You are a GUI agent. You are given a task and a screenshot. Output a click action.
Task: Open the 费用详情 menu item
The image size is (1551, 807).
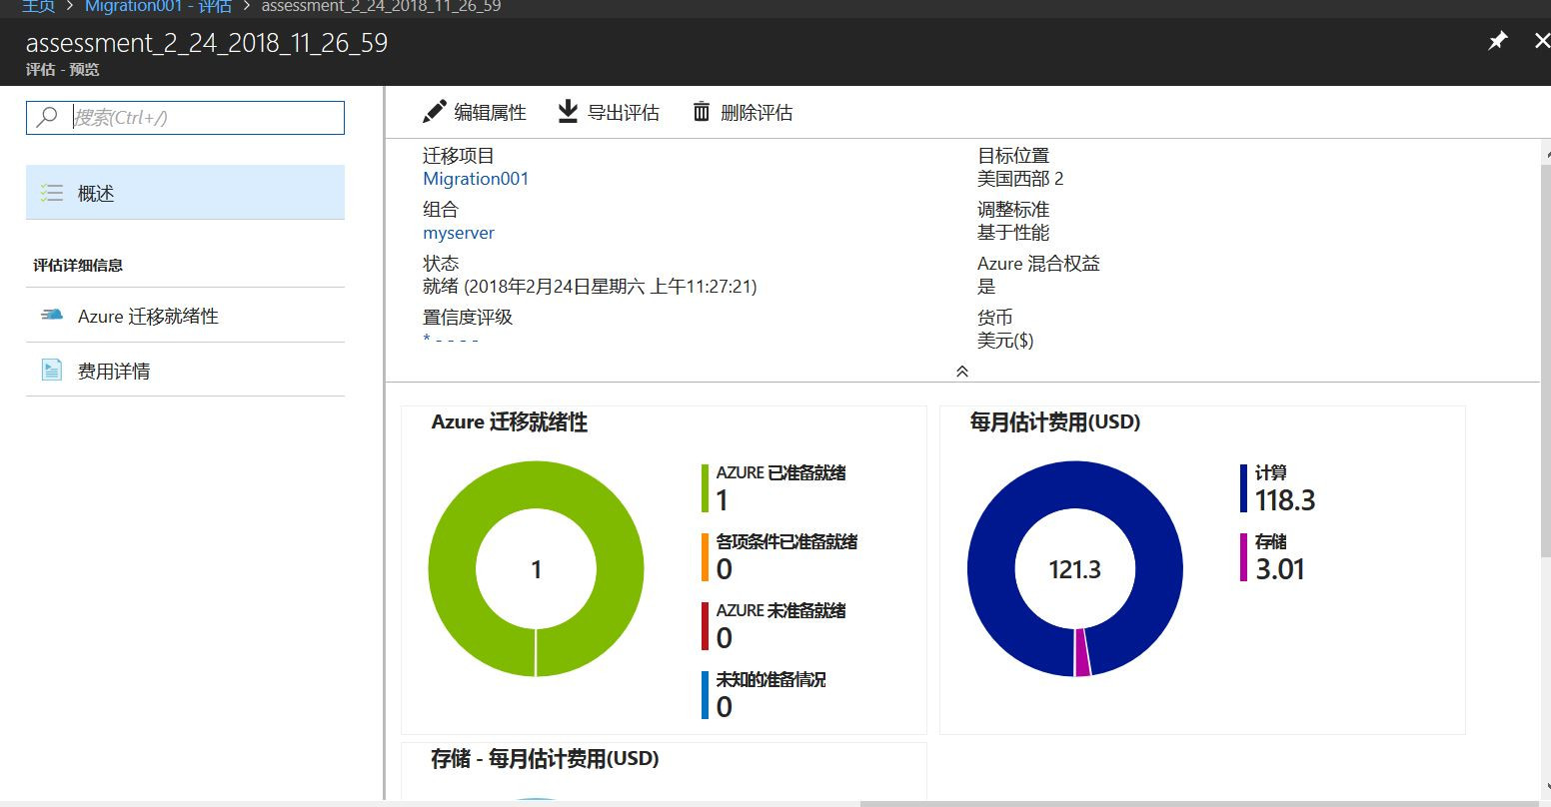(185, 371)
